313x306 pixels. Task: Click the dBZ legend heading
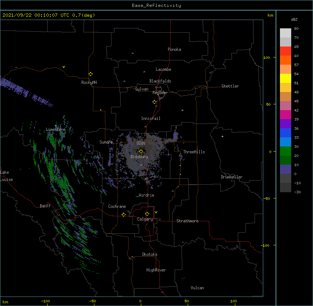click(x=294, y=19)
